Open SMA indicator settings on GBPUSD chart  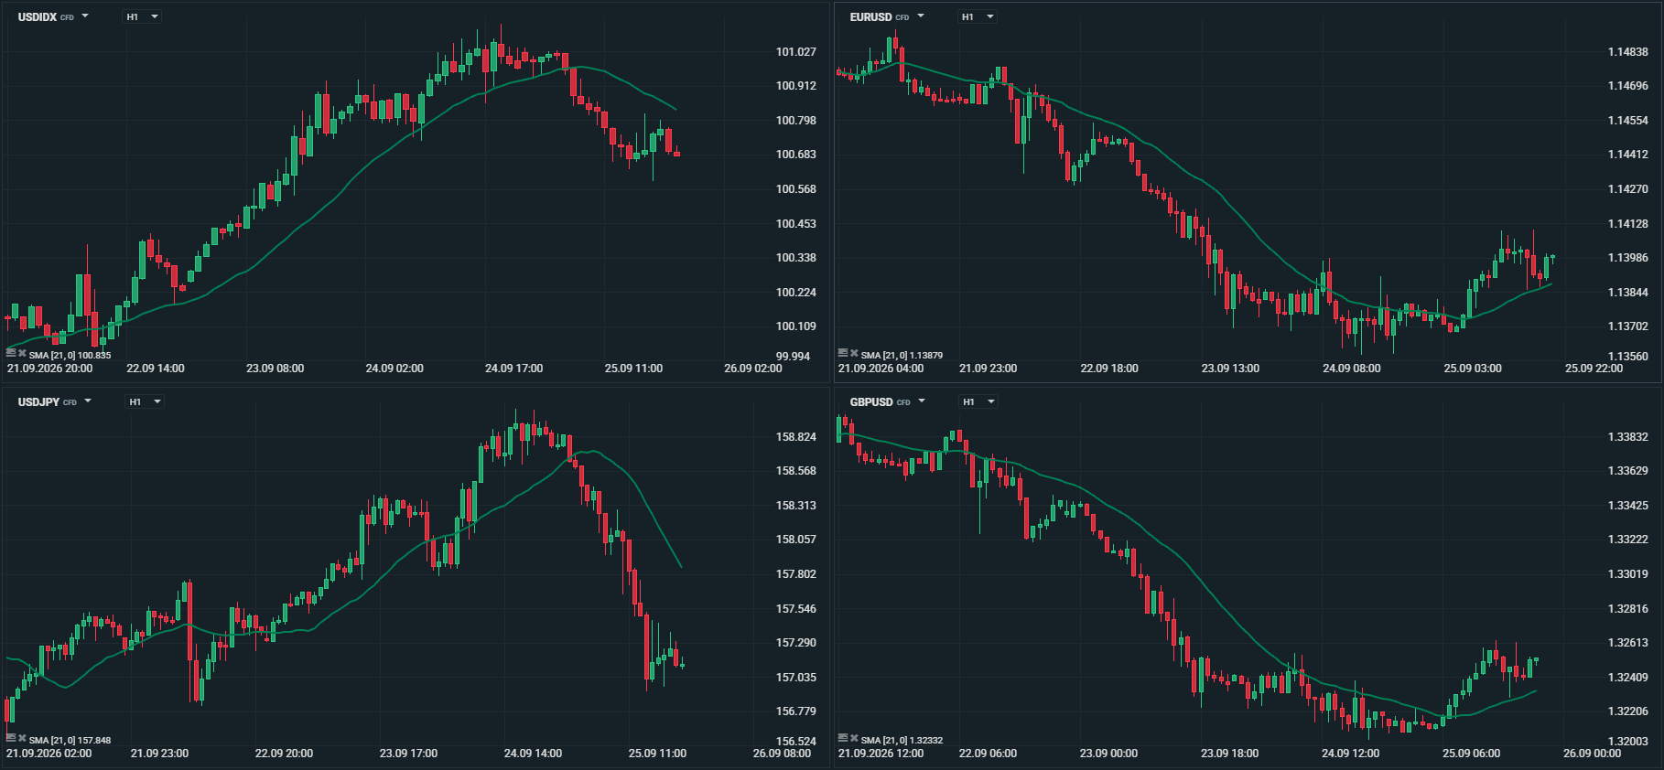[x=843, y=738]
